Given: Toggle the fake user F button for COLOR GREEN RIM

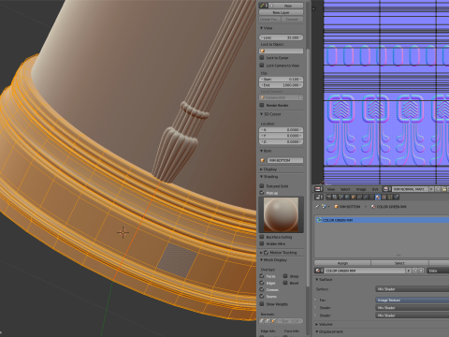Looking at the screenshot, I should coord(409,271).
